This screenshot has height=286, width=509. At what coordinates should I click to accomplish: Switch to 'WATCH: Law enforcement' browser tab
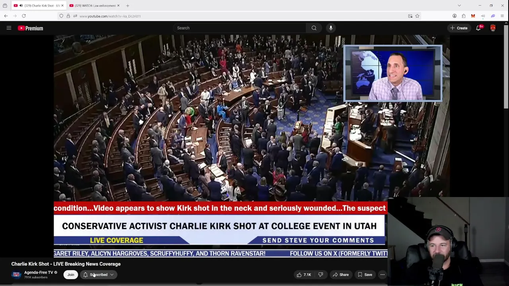click(94, 6)
